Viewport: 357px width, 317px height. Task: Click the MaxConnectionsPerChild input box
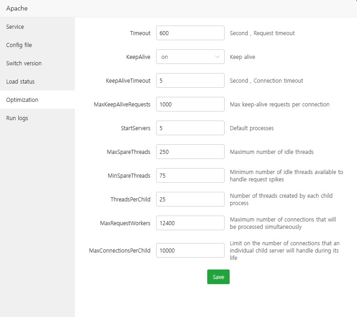[x=190, y=251]
